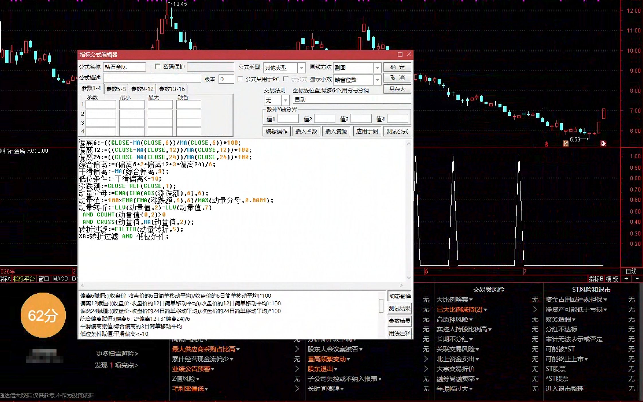643x402 pixels.
Task: Click the 值4 input field
Action: [398, 119]
